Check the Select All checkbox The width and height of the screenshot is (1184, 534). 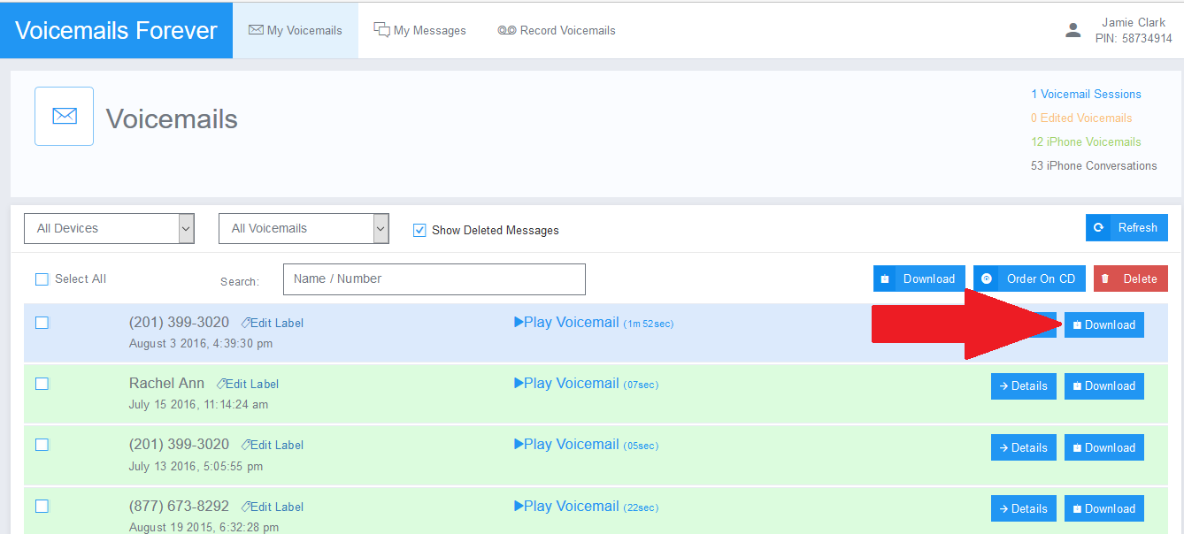(x=42, y=279)
